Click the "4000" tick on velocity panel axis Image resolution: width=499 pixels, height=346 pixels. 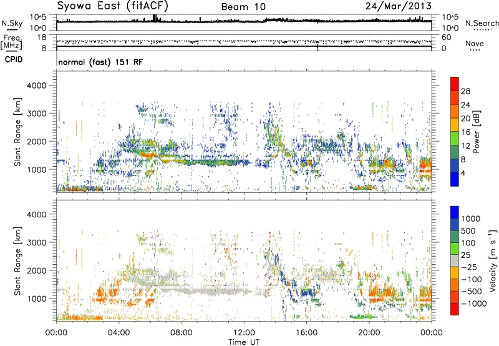click(x=37, y=214)
